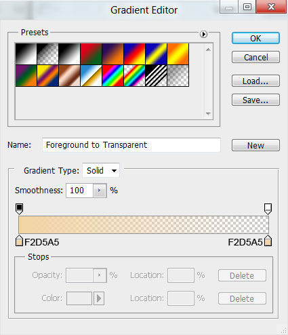Screen dimensions: 288x335
Task: Click the right F2D5A5 color stop
Action: point(268,241)
